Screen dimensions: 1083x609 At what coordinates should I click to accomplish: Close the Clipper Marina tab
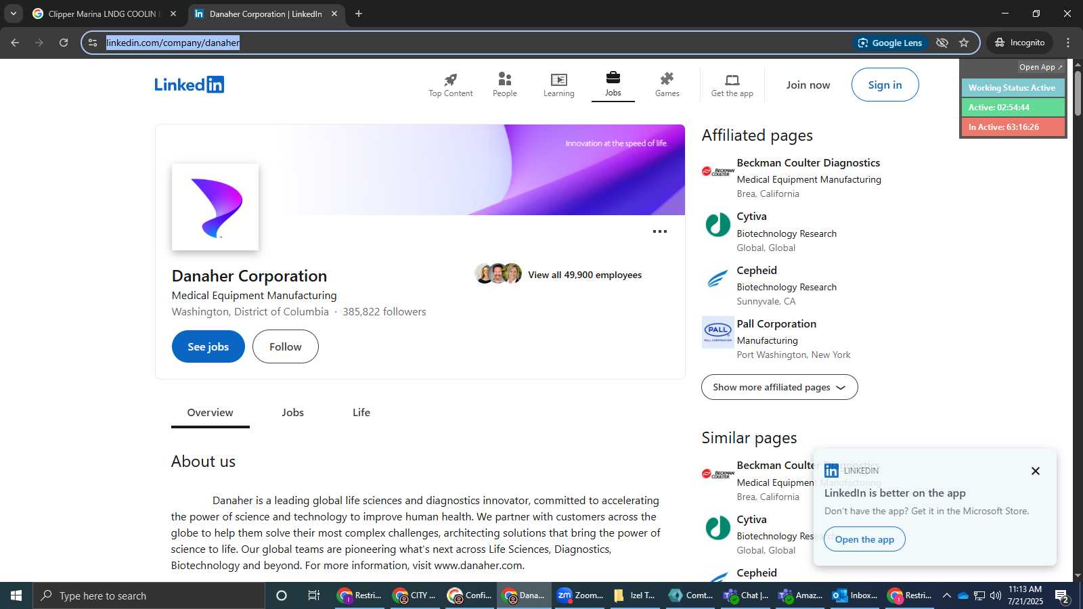click(173, 14)
